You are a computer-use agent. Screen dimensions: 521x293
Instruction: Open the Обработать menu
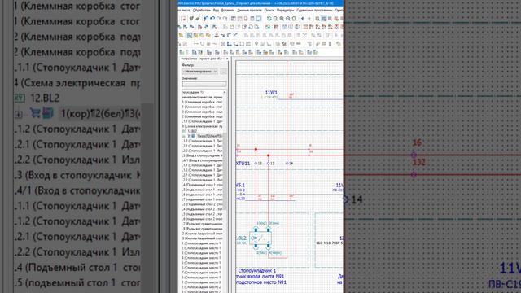[x=202, y=11]
